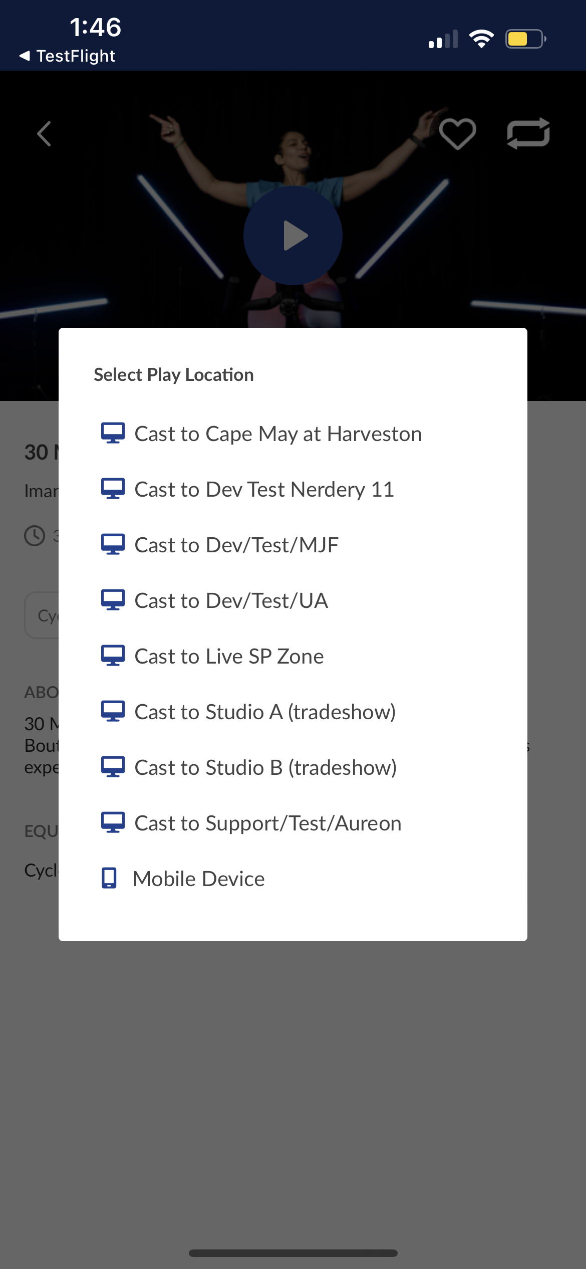The image size is (586, 1269).
Task: Tap the monitor icon beside Support/Test/Aureon
Action: 113,822
